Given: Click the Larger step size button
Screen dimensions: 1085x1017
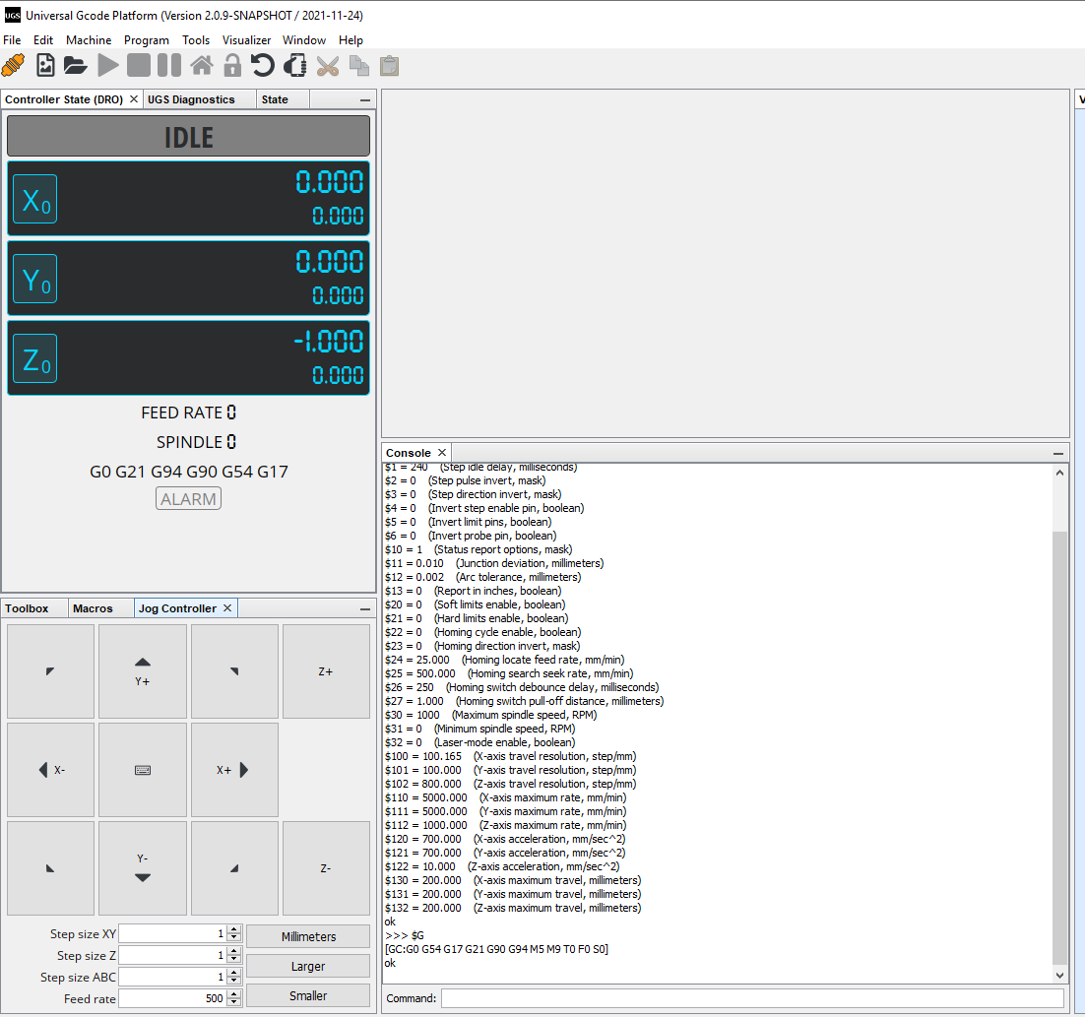Looking at the screenshot, I should (308, 966).
